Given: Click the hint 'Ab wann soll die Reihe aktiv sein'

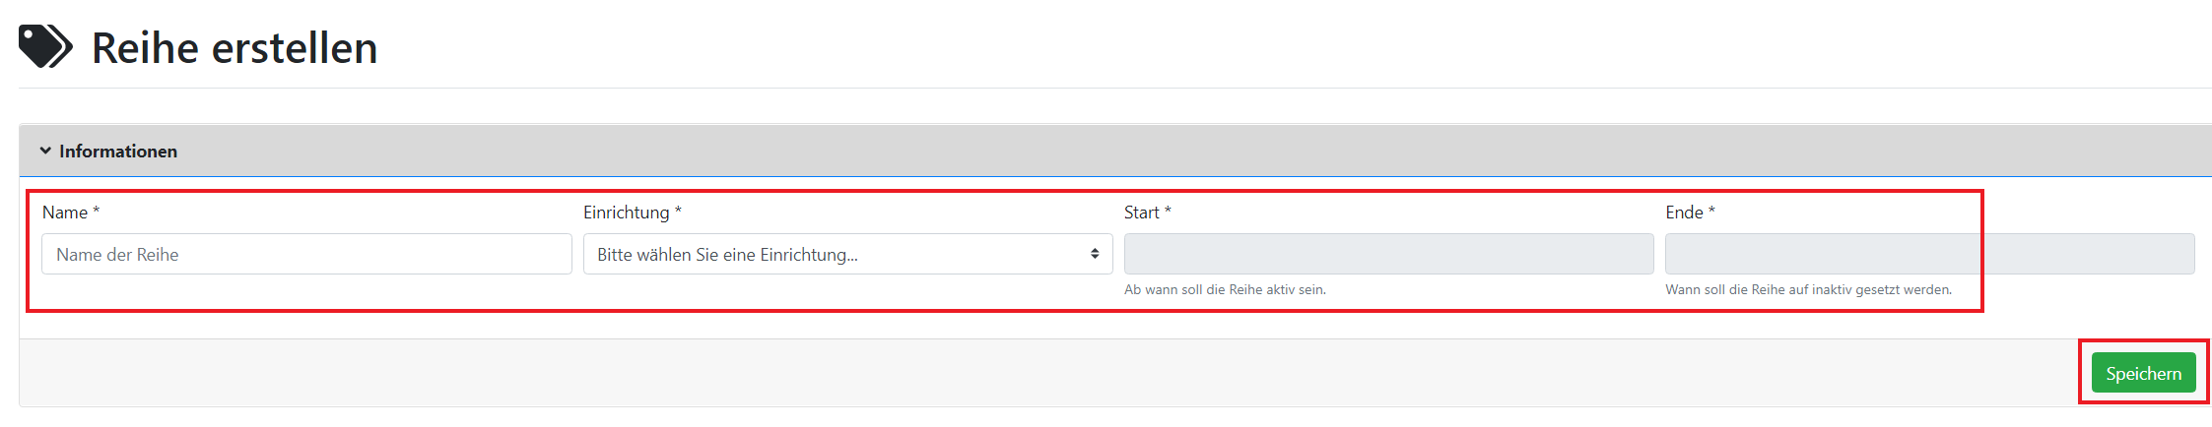Looking at the screenshot, I should [x=1225, y=290].
